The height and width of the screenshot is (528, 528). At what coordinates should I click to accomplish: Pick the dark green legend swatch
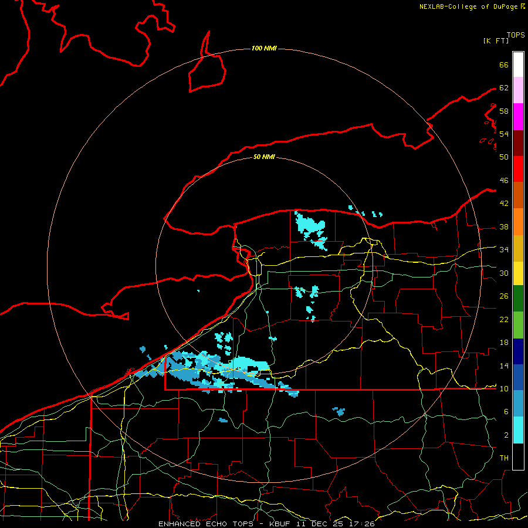518,299
